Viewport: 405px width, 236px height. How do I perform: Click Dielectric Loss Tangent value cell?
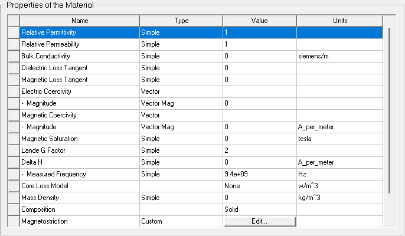point(260,68)
